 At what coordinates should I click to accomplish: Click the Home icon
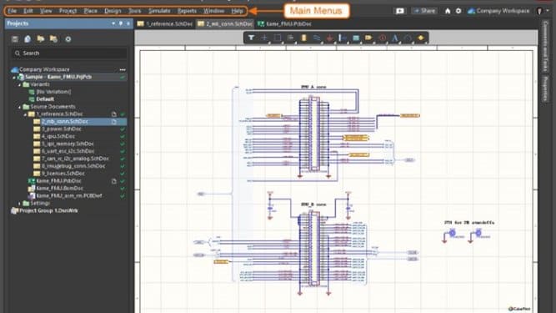tap(448, 11)
